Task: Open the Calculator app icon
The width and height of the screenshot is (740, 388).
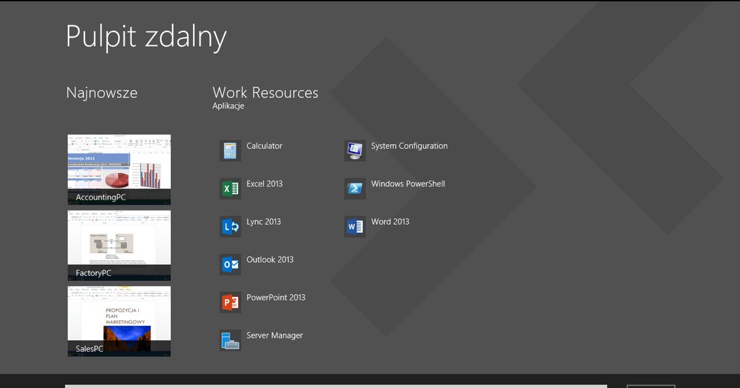Action: pyautogui.click(x=230, y=151)
